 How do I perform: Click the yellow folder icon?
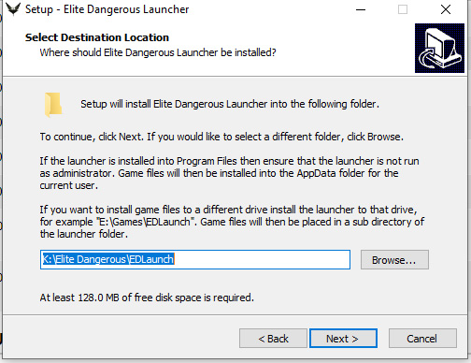[53, 105]
